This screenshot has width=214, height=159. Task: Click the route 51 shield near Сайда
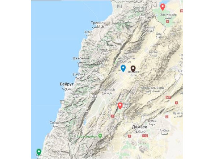point(49,135)
